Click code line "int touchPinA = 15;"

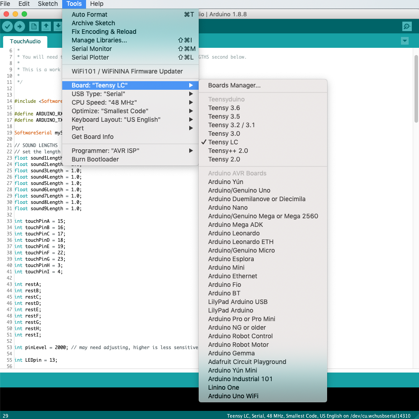(40, 221)
